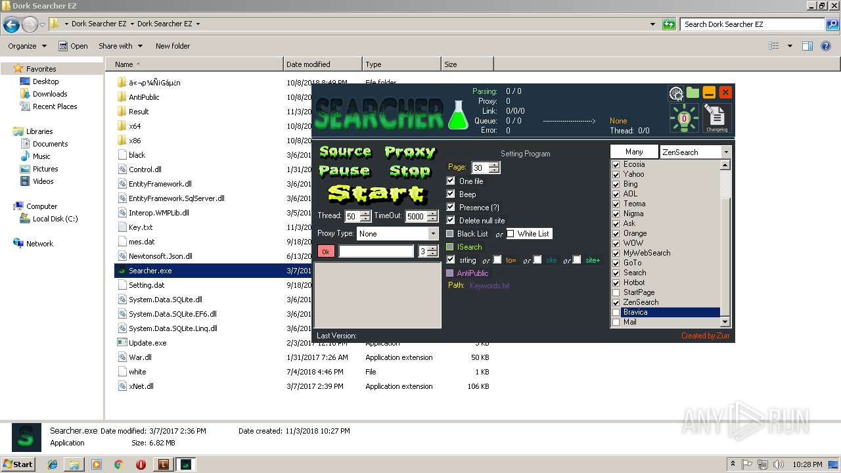Viewport: 841px width, 473px height.
Task: Sort by the Type column header
Action: [x=401, y=64]
